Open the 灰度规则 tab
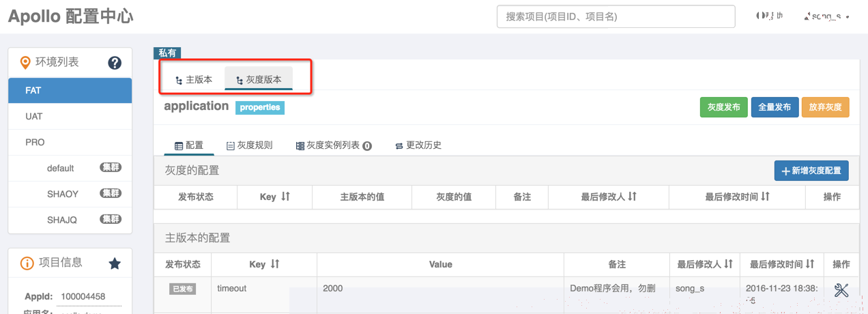868x314 pixels. pos(249,145)
